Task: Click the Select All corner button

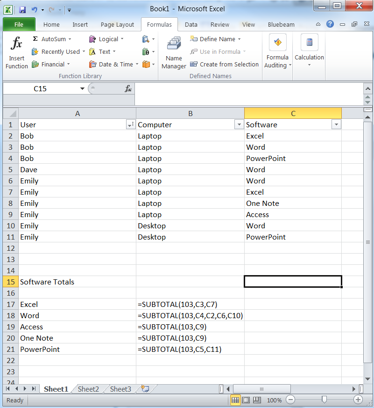Action: tap(11, 113)
